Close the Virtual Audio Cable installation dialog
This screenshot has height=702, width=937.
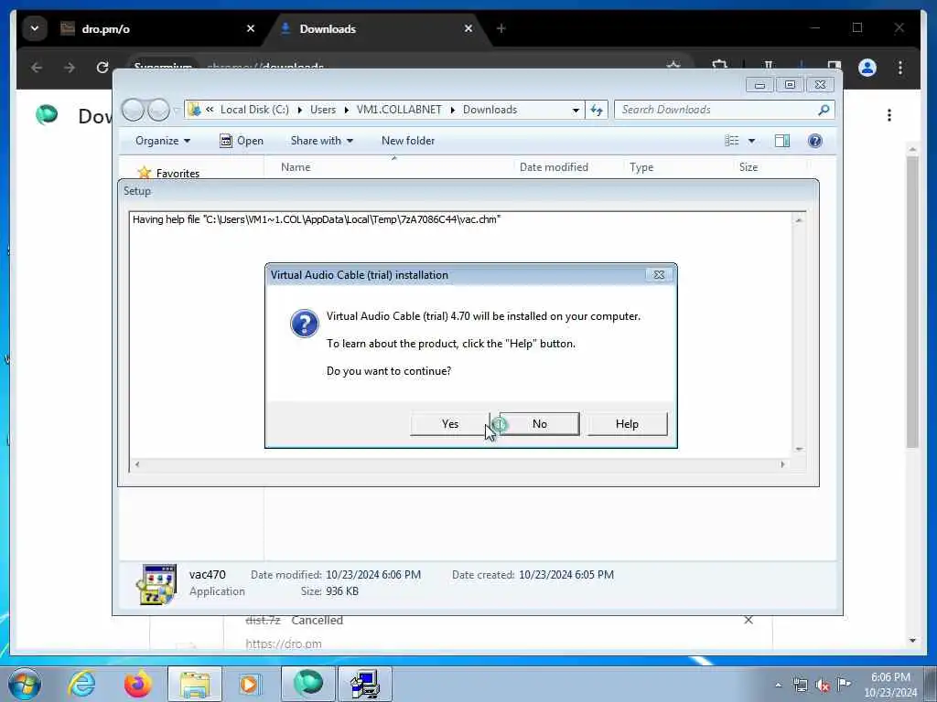(x=659, y=274)
